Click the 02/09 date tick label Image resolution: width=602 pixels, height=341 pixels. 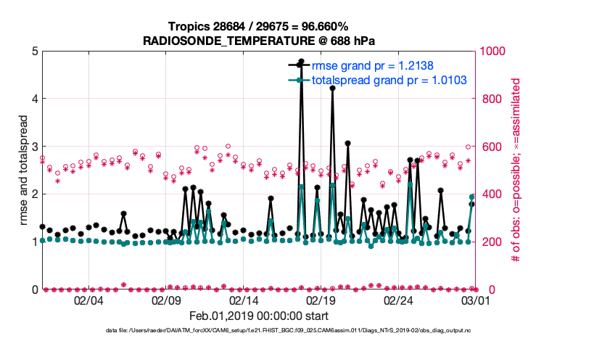point(166,300)
